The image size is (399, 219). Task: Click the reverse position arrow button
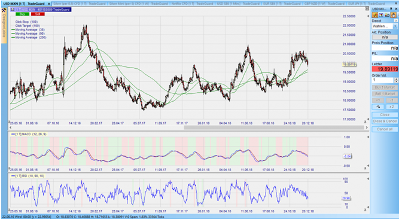(x=378, y=107)
